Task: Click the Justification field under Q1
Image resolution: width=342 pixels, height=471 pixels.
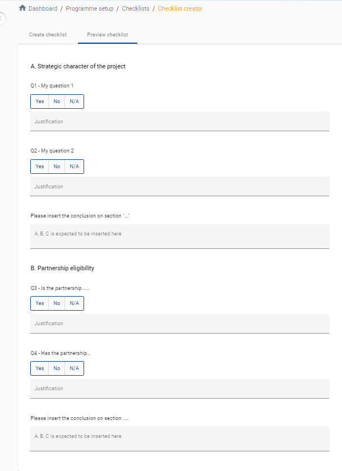Action: [x=179, y=122]
